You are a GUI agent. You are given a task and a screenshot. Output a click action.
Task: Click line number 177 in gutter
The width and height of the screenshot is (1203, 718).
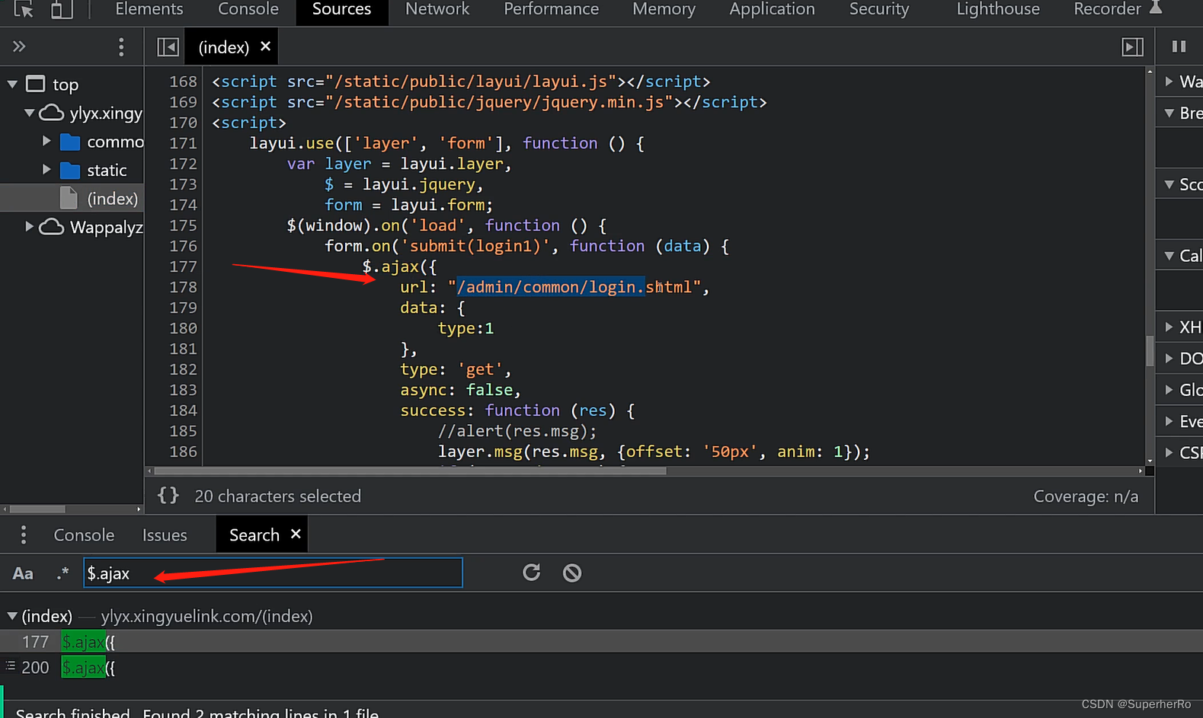[183, 266]
